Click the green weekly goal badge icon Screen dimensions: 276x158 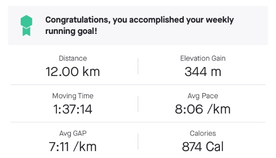[26, 25]
